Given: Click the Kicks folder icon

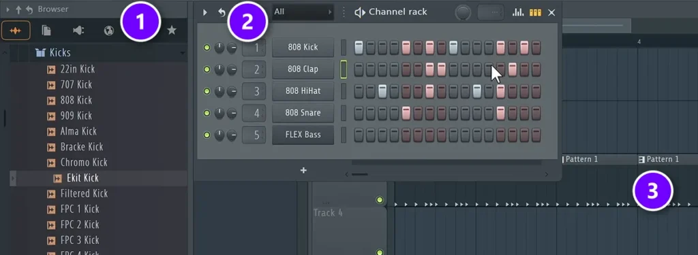Looking at the screenshot, I should pos(40,53).
